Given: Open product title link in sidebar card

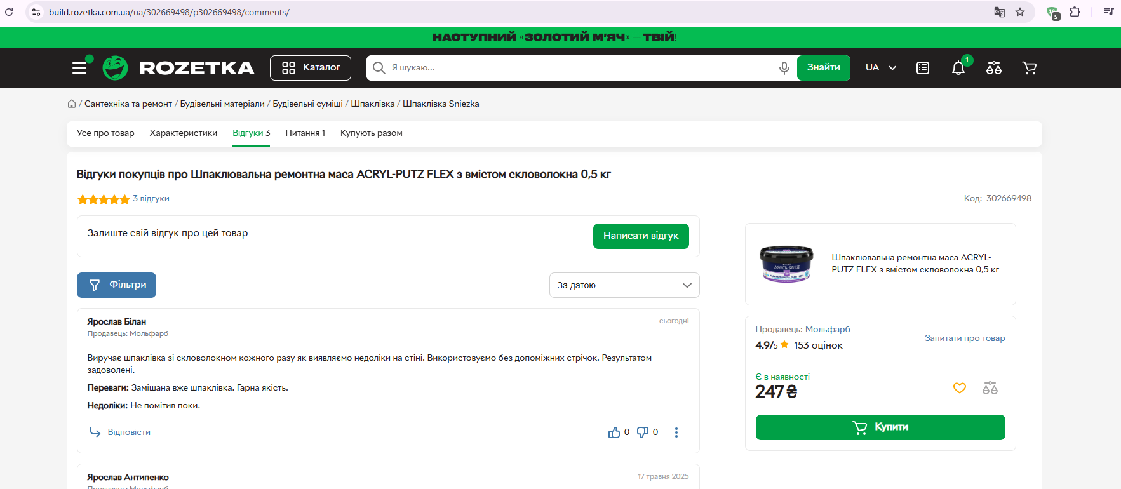Looking at the screenshot, I should click(x=915, y=264).
